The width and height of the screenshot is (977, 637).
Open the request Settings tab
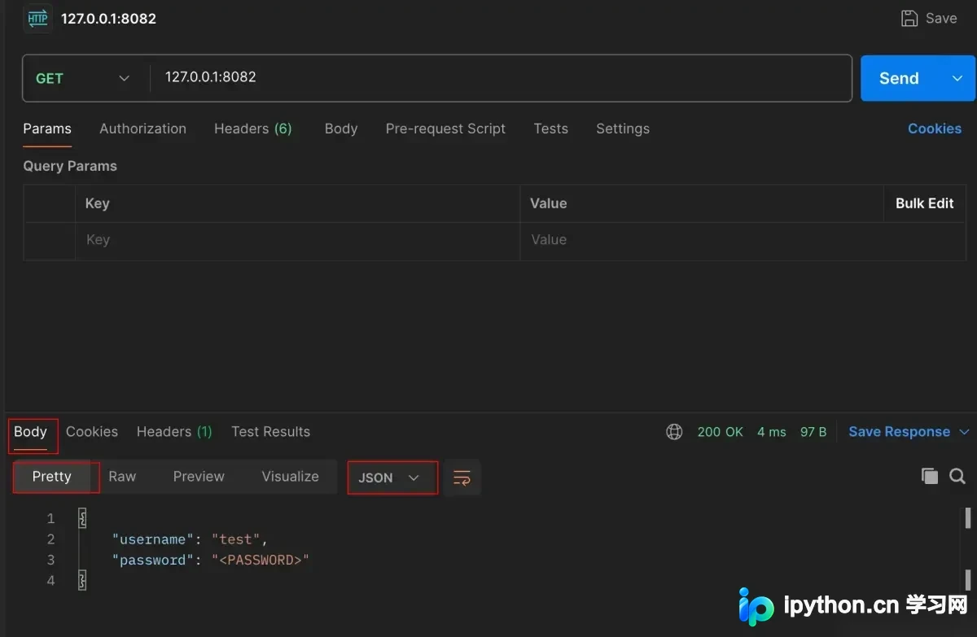click(x=623, y=129)
